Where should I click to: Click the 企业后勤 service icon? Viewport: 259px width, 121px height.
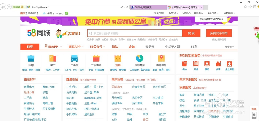[229, 64]
